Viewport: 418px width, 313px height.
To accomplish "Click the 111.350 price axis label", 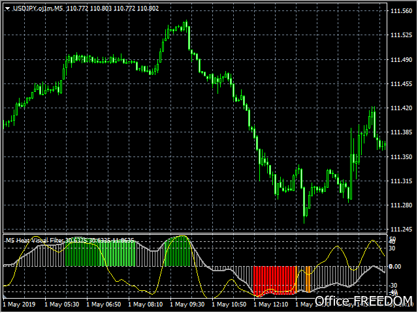I will pyautogui.click(x=401, y=156).
